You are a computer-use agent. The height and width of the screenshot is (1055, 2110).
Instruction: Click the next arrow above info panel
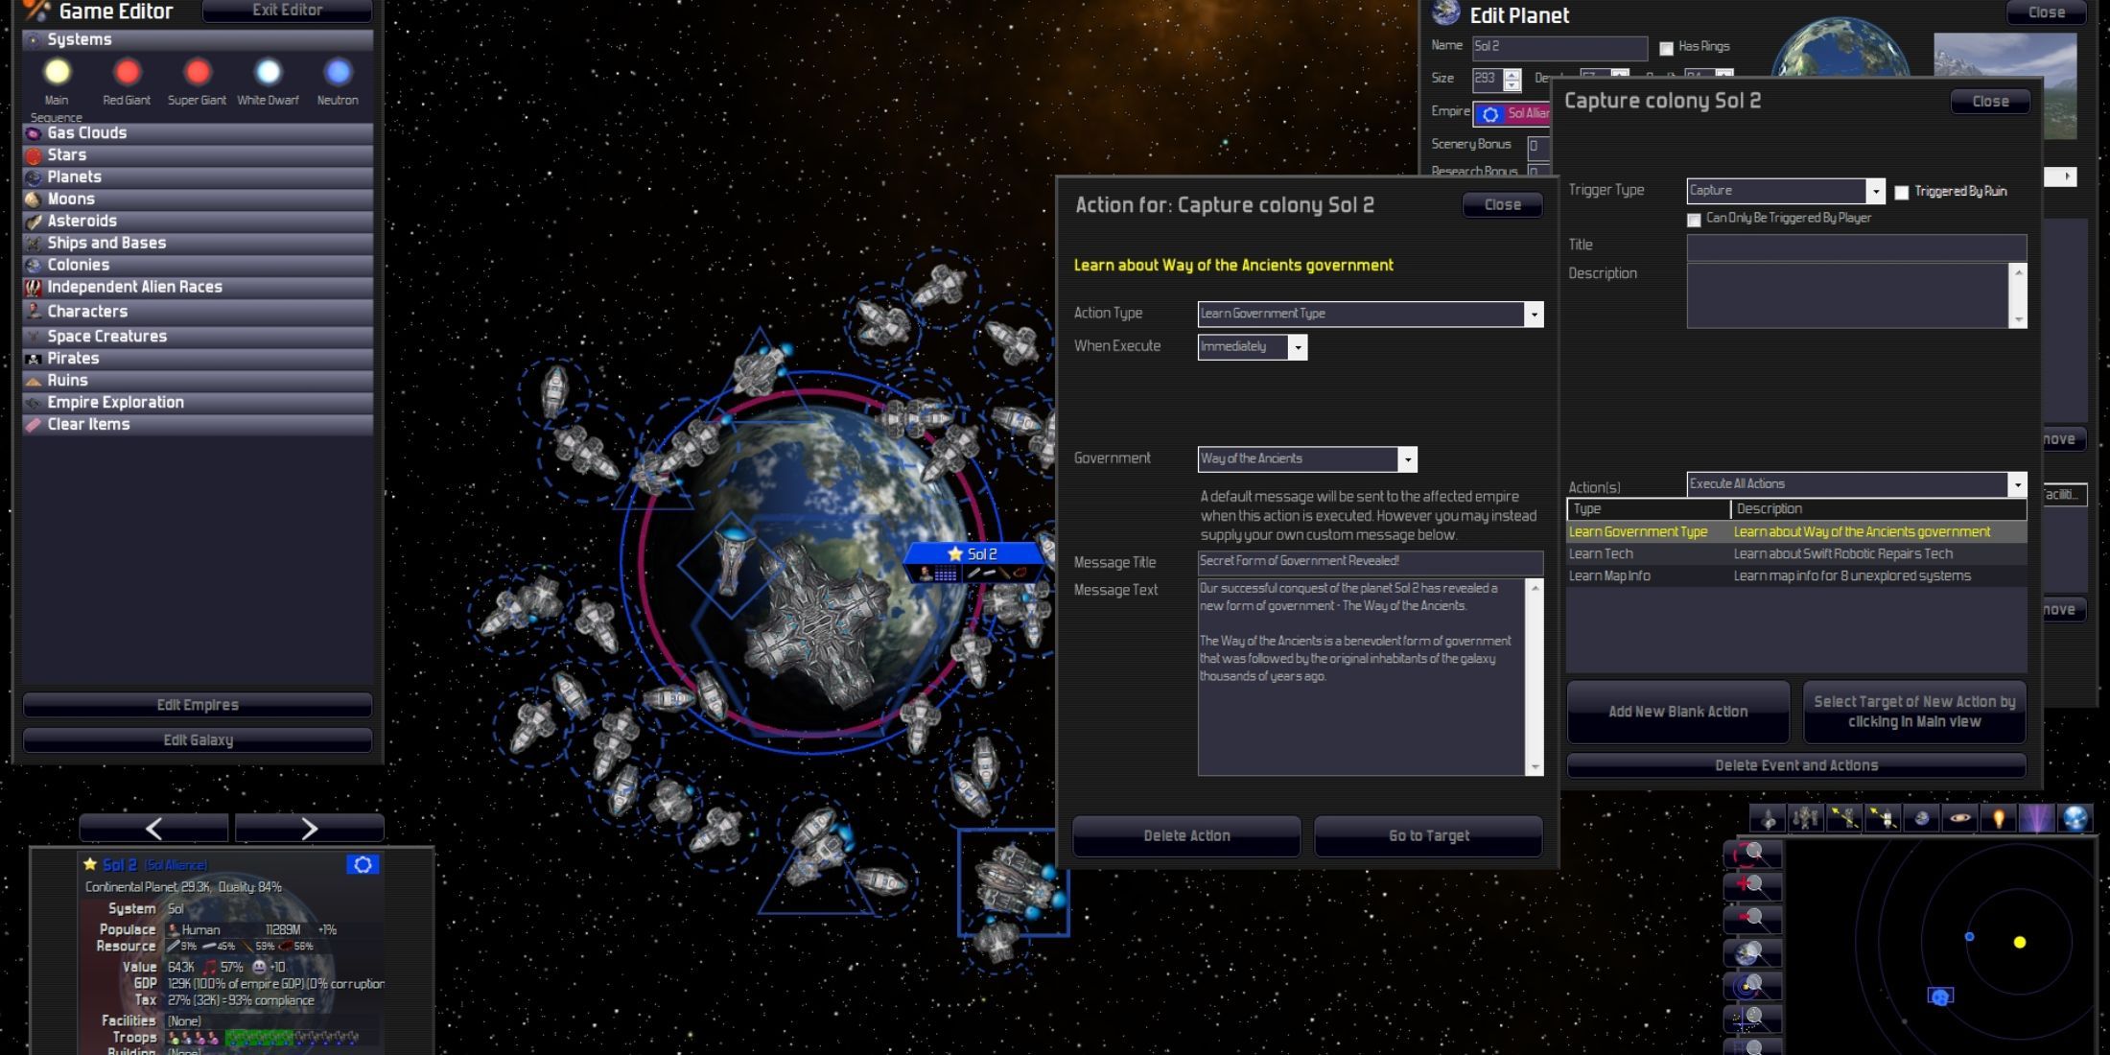(x=309, y=829)
